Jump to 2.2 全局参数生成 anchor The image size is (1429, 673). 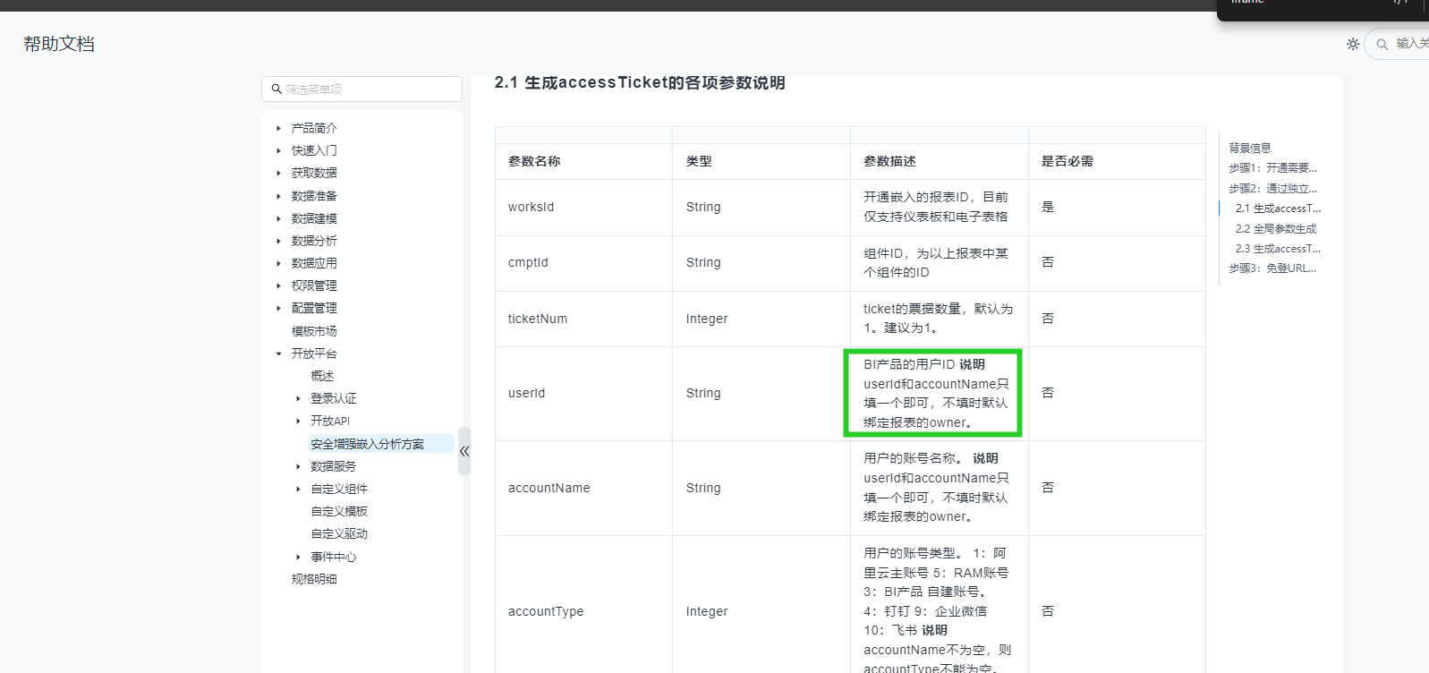point(1275,229)
